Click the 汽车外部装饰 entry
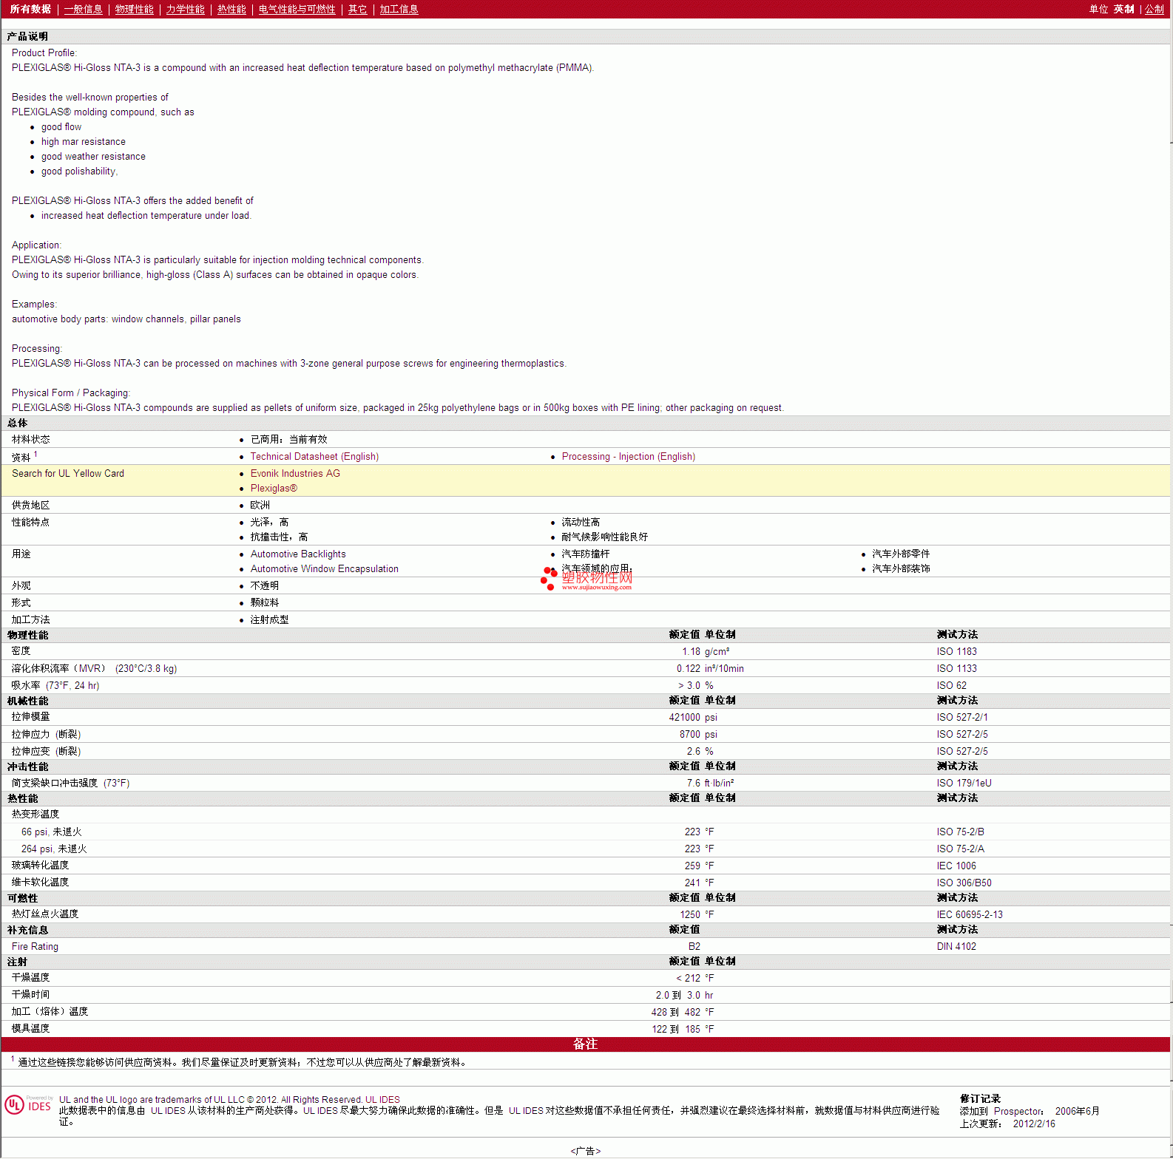This screenshot has height=1159, width=1173. 901,569
